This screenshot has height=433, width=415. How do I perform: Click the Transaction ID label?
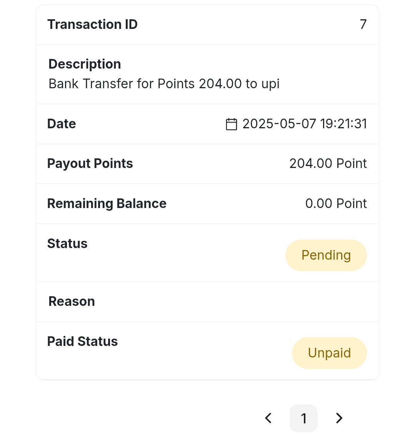coord(92,24)
